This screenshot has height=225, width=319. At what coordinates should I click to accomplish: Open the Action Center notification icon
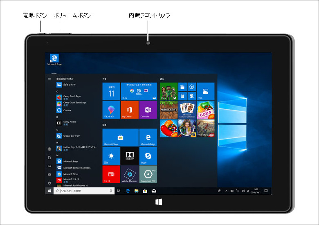tap(266, 191)
